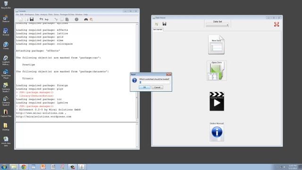Screen dimensions: 302x170
Task: Open the QuickTime Player desktop icon
Action: coord(6,74)
